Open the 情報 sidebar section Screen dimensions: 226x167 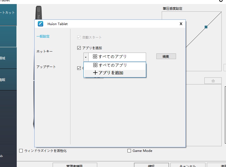tap(8, 80)
